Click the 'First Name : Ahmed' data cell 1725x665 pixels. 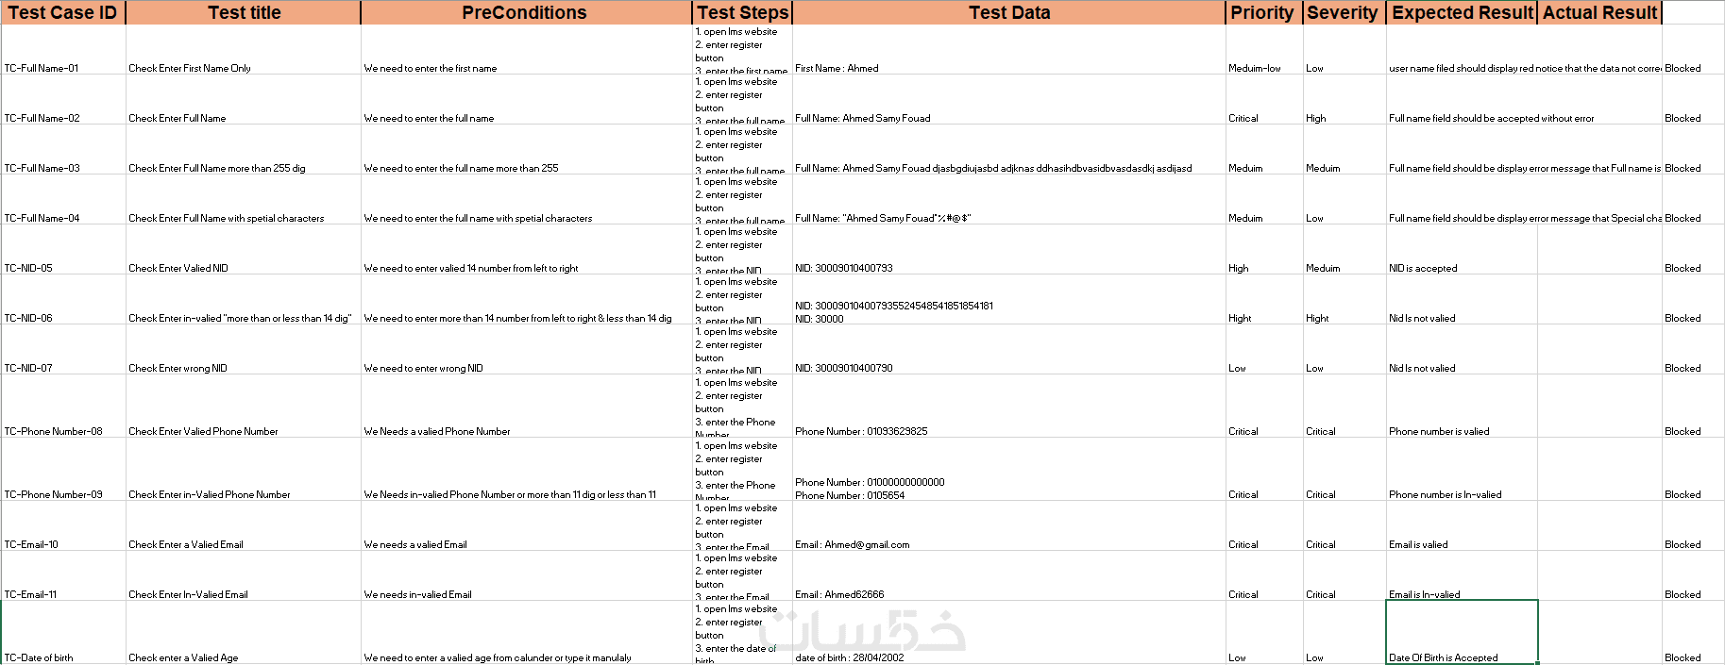click(x=1009, y=49)
